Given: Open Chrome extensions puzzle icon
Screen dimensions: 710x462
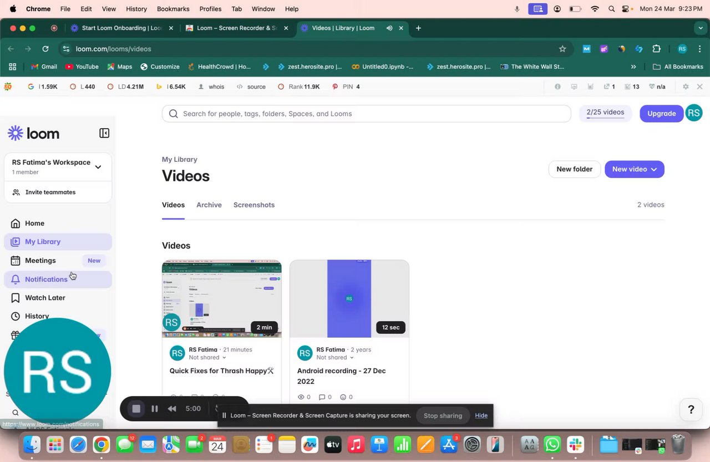Looking at the screenshot, I should point(657,49).
